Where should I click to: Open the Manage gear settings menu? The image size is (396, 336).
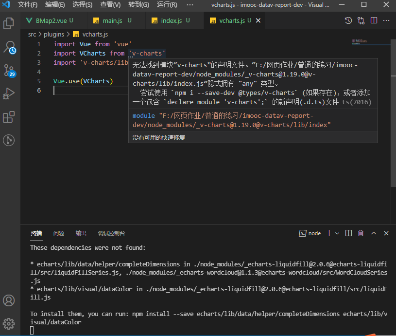pos(8,323)
